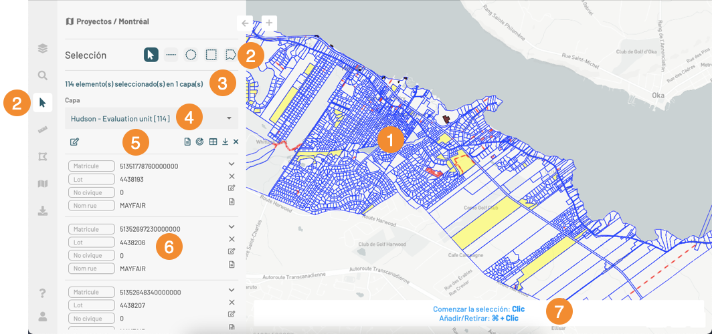Expand the first record with Lot 4438193
The image size is (712, 334).
(232, 164)
